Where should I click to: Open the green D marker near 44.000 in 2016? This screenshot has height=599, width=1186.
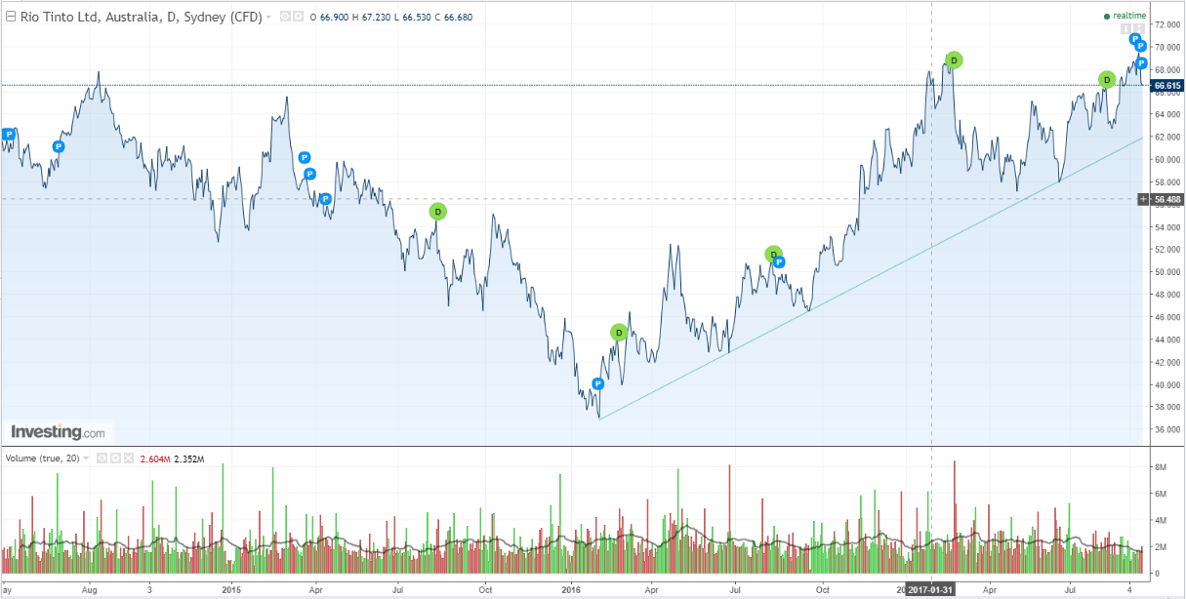(x=618, y=332)
